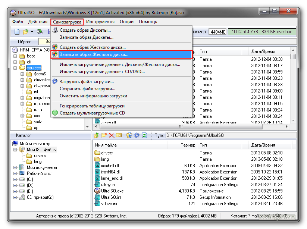Click upper list Тип column header
Screen dimensions: 307x229
(x=219, y=51)
